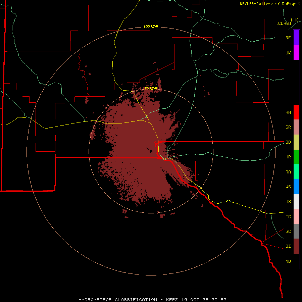
Task: Click the 100 NMI range ring label
Action: (151, 27)
